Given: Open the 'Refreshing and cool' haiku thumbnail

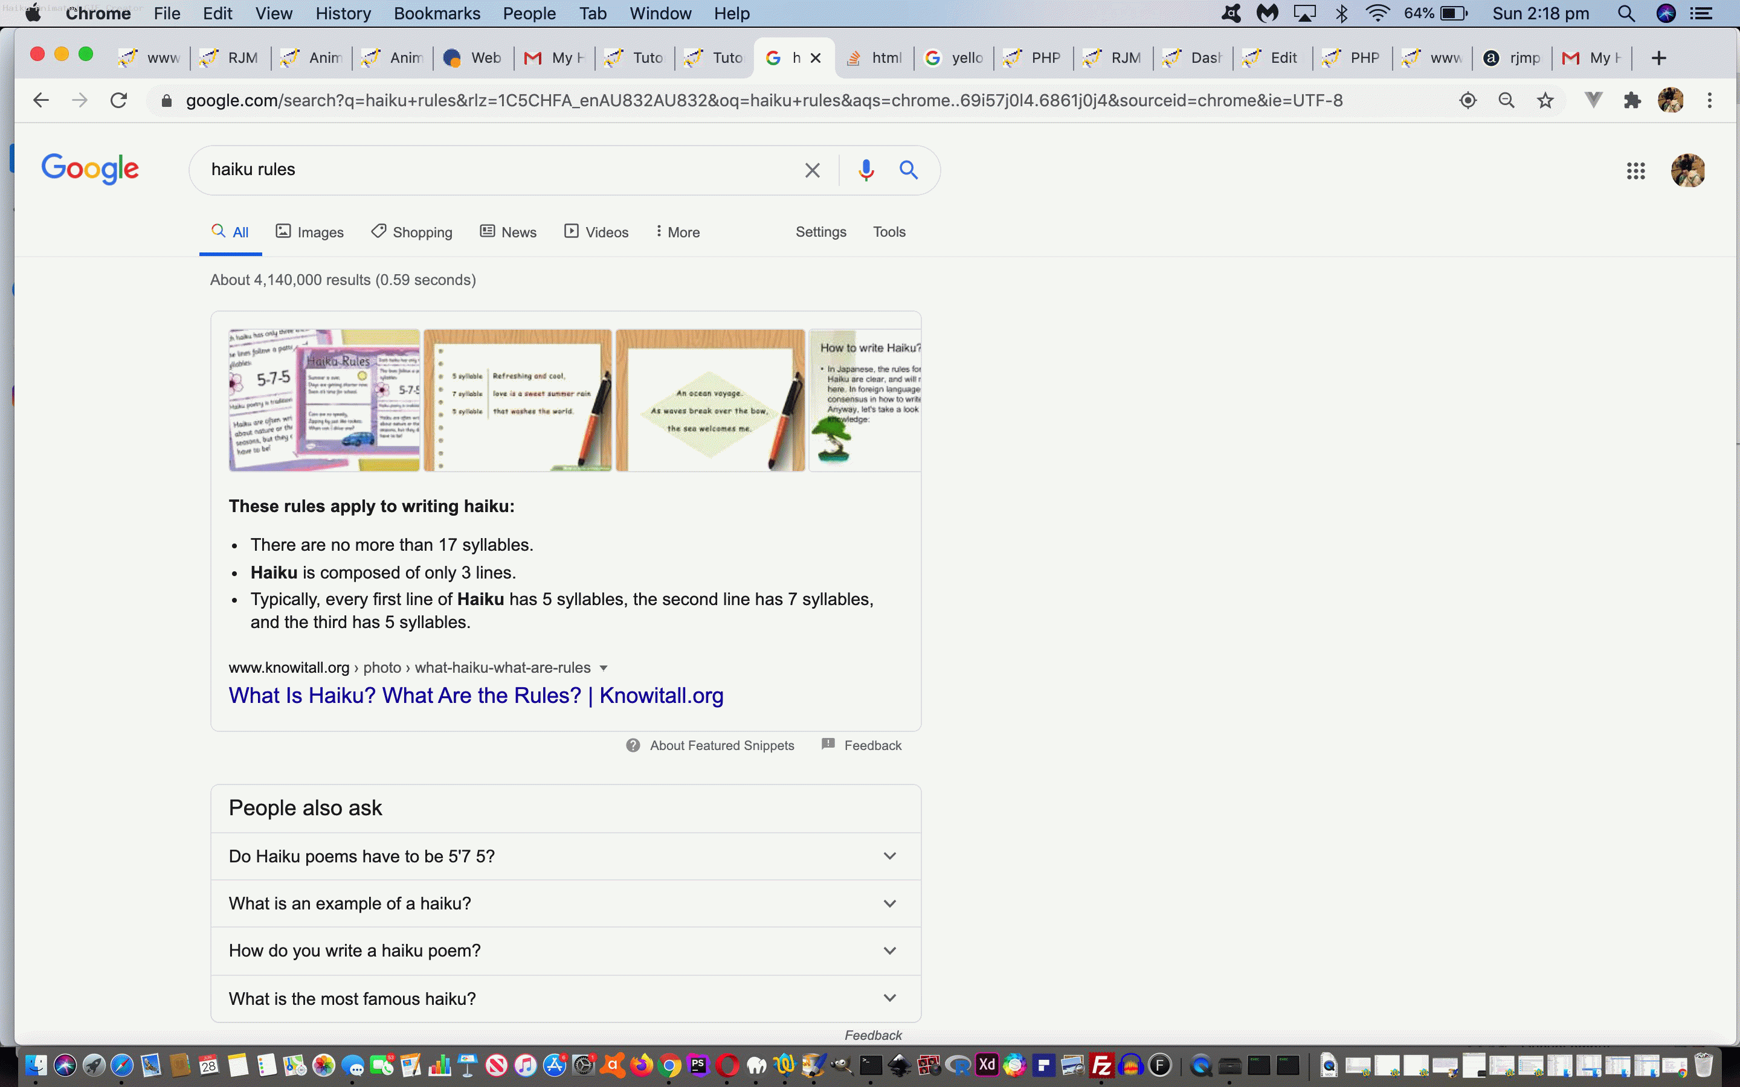Looking at the screenshot, I should click(518, 400).
